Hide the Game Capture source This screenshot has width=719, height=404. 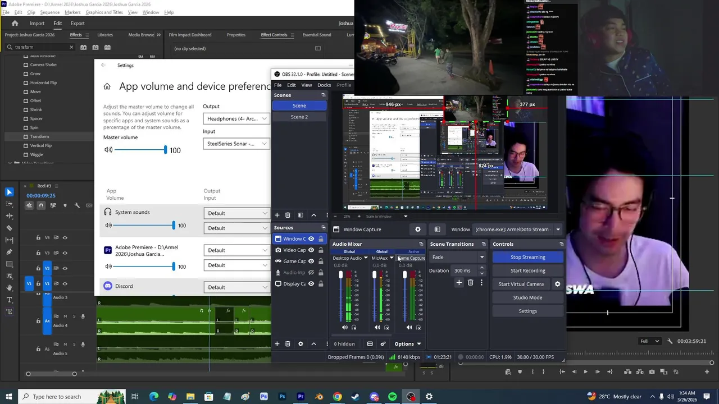pyautogui.click(x=311, y=261)
